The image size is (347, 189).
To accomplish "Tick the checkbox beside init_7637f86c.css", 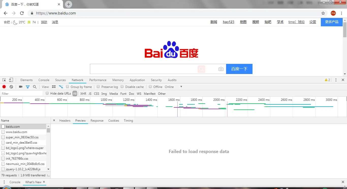I will pos(3,158).
